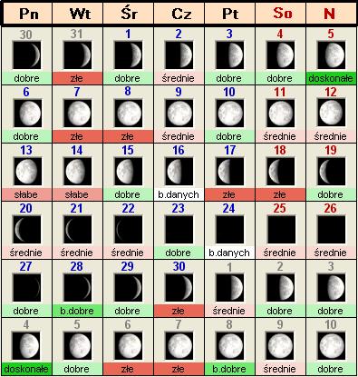Click the b.dobre label under day 28
Image resolution: width=358 pixels, height=377 pixels.
[77, 311]
